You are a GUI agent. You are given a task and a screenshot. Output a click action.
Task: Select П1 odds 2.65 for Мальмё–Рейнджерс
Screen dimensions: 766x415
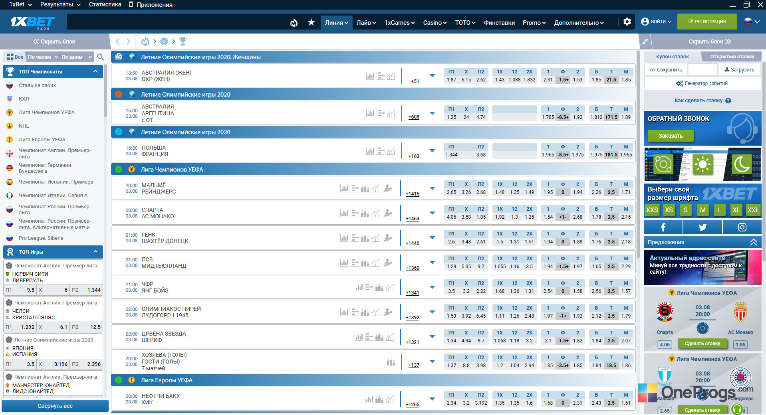pyautogui.click(x=451, y=192)
